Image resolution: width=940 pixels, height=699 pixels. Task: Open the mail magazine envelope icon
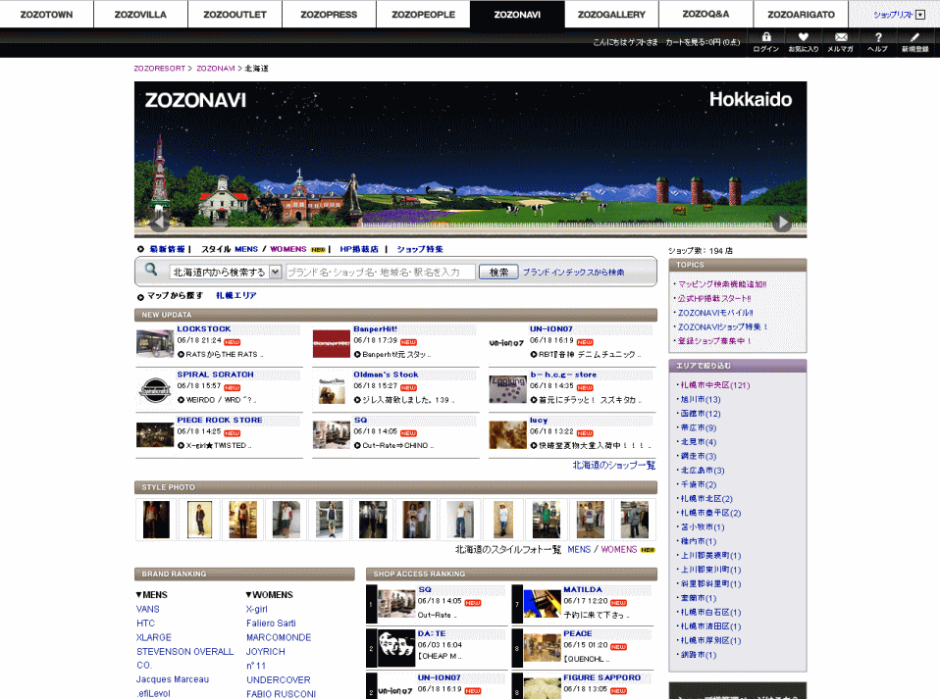click(841, 42)
